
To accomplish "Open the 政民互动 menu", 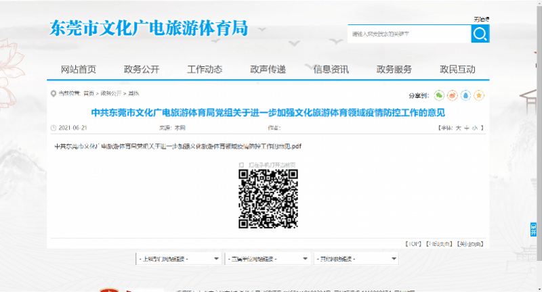I will pyautogui.click(x=457, y=70).
